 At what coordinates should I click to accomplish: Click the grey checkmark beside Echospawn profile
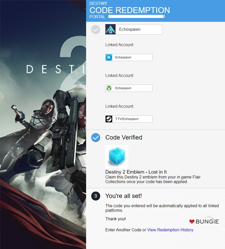(x=96, y=29)
